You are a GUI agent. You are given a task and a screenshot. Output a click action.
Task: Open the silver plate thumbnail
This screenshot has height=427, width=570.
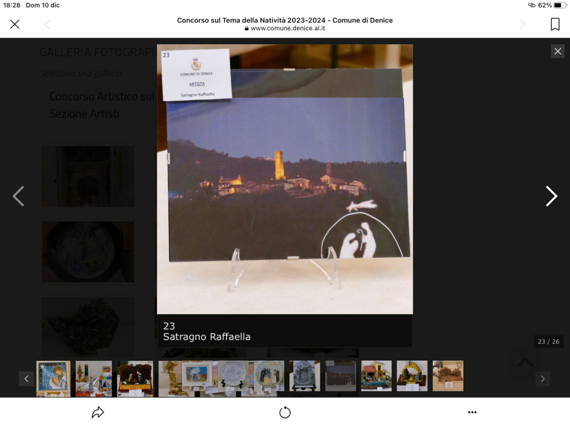click(232, 376)
